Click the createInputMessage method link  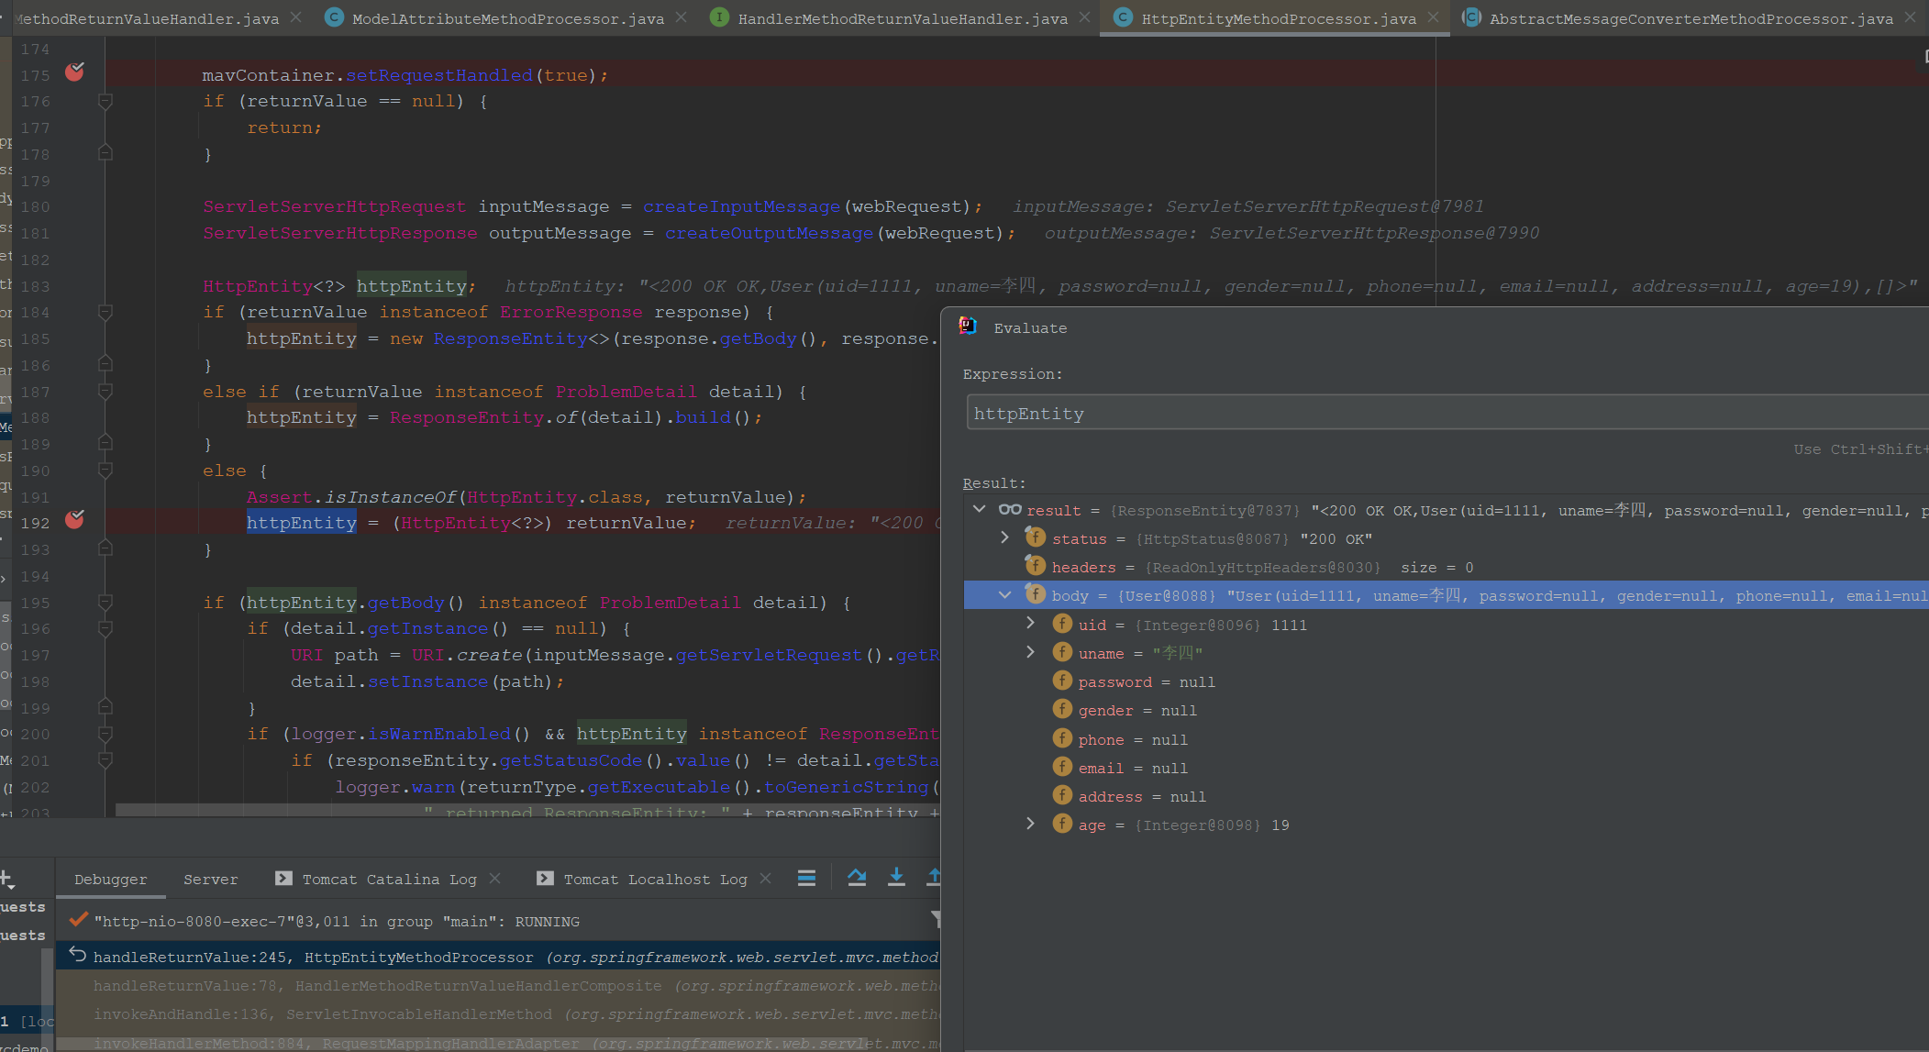pos(741,206)
